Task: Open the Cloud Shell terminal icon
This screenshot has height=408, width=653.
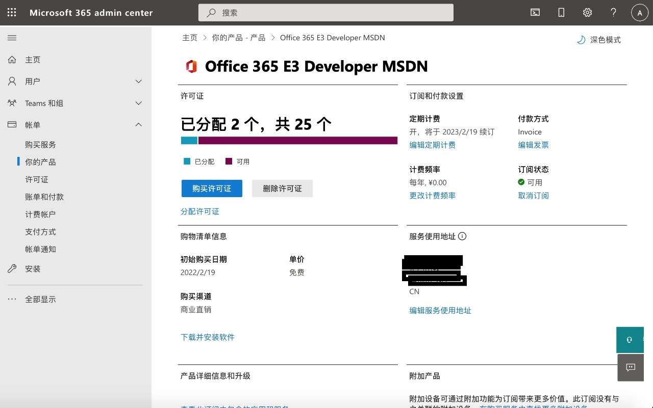Action: [x=535, y=13]
